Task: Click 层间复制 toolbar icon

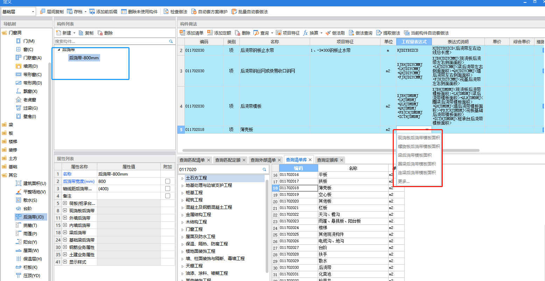Action: (43, 12)
